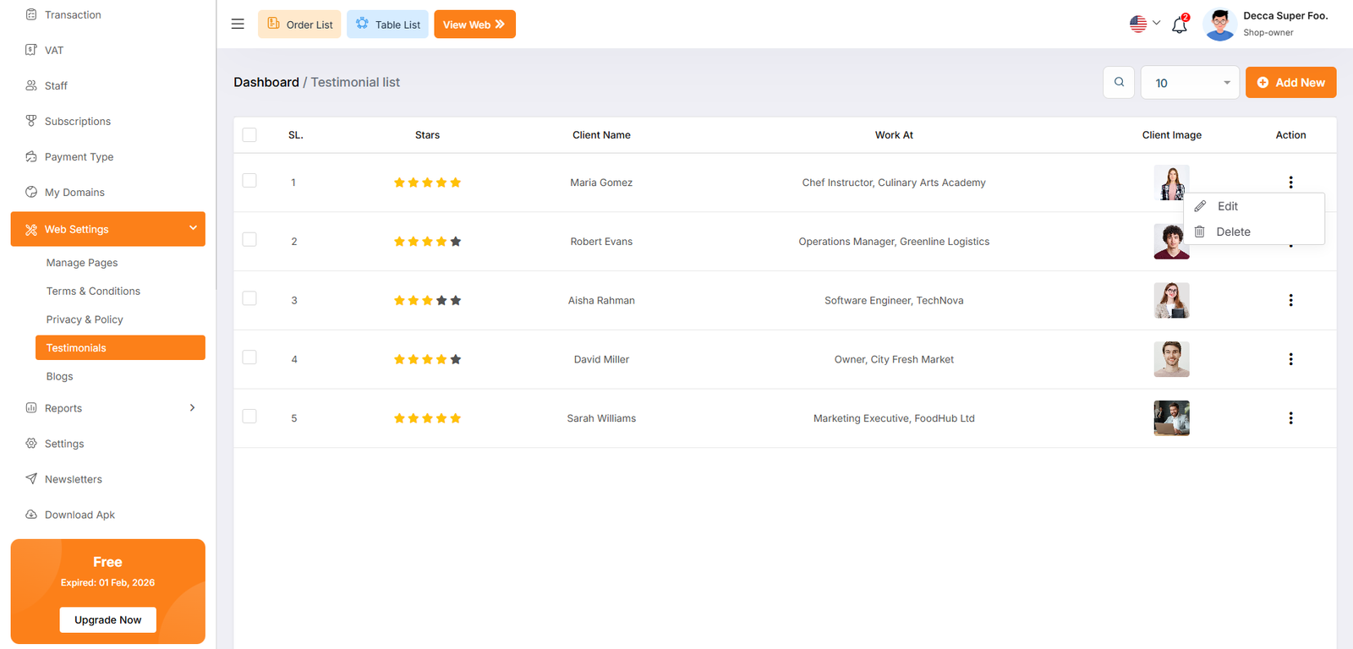Open Aisha Rahman's client image thumbnail
1353x649 pixels.
[x=1171, y=300]
